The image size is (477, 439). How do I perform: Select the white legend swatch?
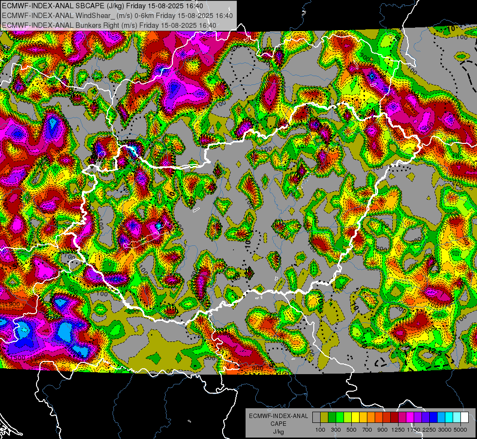click(464, 418)
